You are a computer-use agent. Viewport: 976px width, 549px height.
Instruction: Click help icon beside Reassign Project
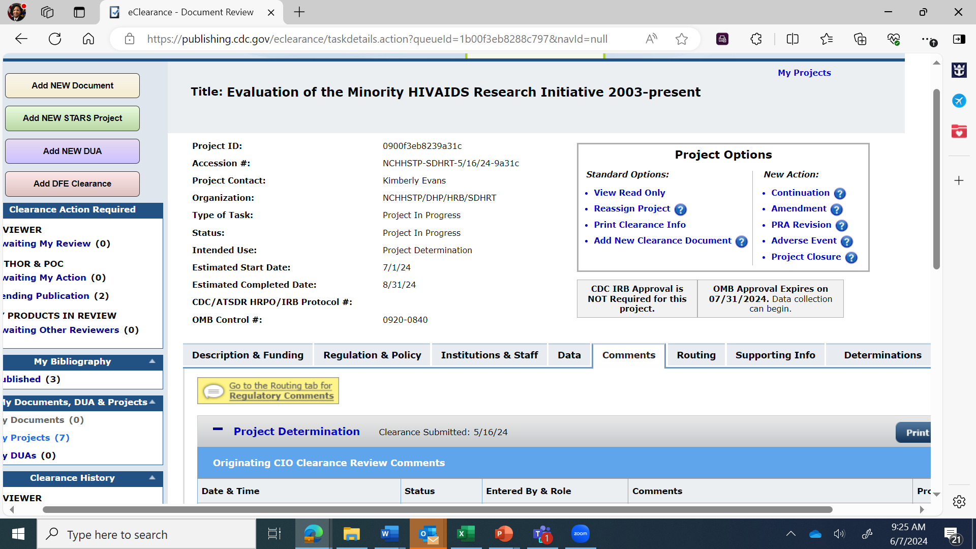click(x=680, y=209)
